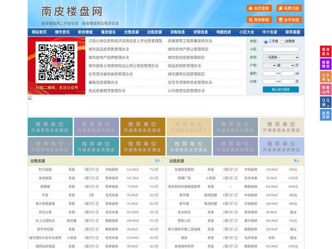
Task: Open the 审计局家属楼 sale listing
Action: [x=45, y=204]
